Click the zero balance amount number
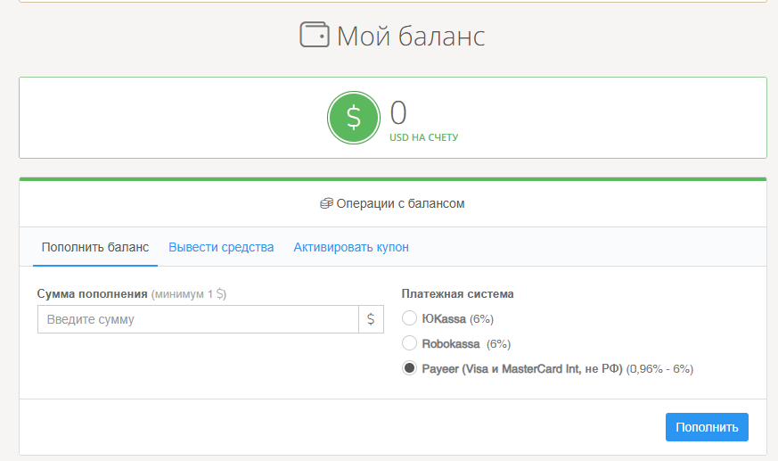This screenshot has width=778, height=461. (x=398, y=112)
